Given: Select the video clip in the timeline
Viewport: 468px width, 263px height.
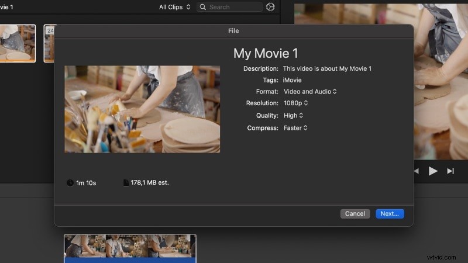Looking at the screenshot, I should (x=130, y=247).
